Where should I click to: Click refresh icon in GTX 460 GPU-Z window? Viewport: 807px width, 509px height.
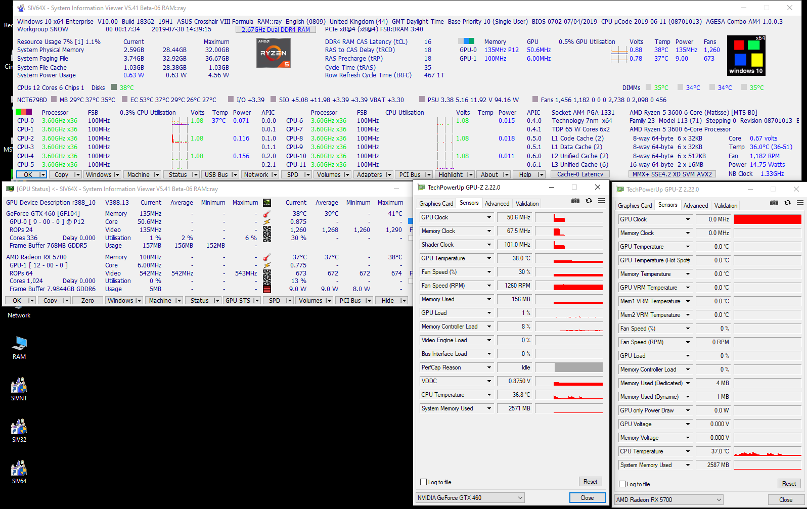tap(589, 201)
